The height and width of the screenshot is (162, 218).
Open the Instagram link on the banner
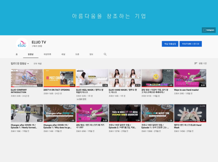point(209,30)
